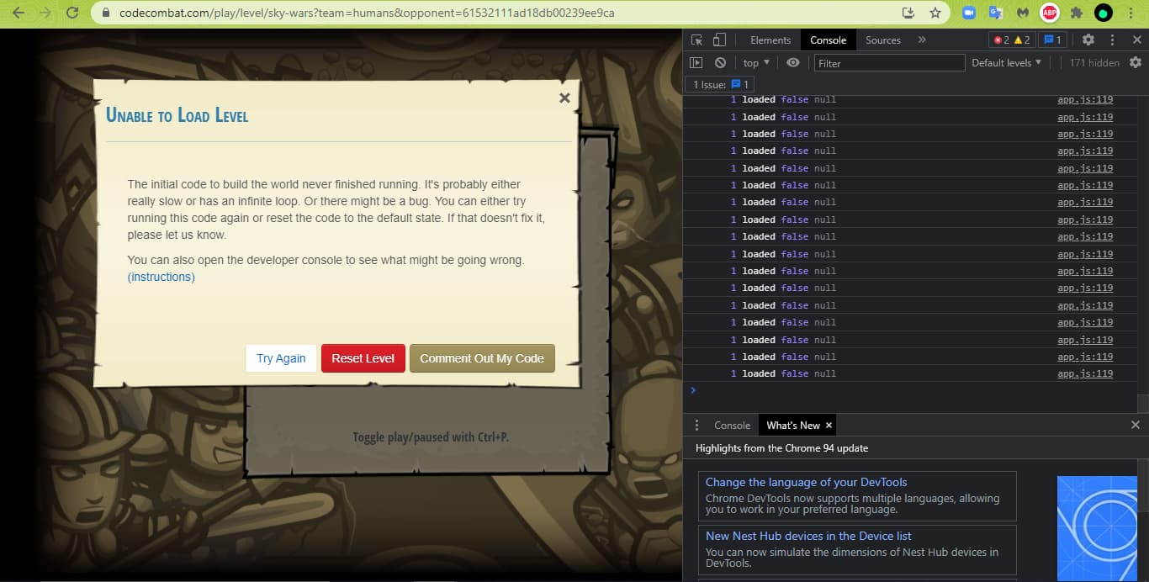
Task: Open console settings gear
Action: coord(1136,62)
